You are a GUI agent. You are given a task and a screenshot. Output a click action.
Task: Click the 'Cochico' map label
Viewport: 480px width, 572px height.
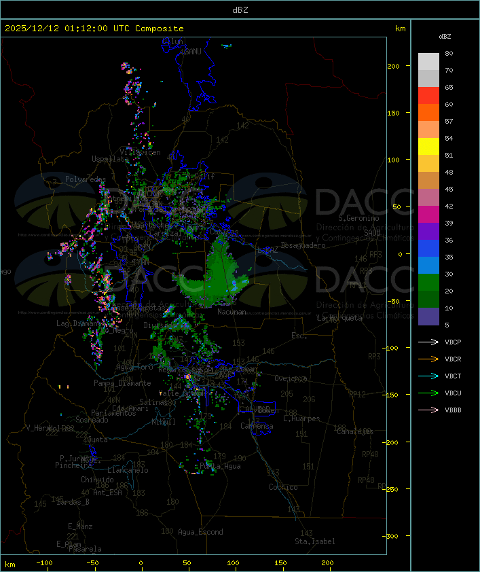283,487
